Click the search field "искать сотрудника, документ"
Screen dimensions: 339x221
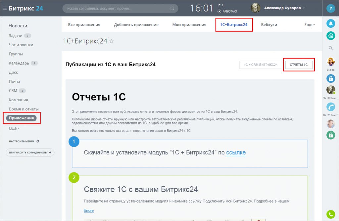click(120, 8)
